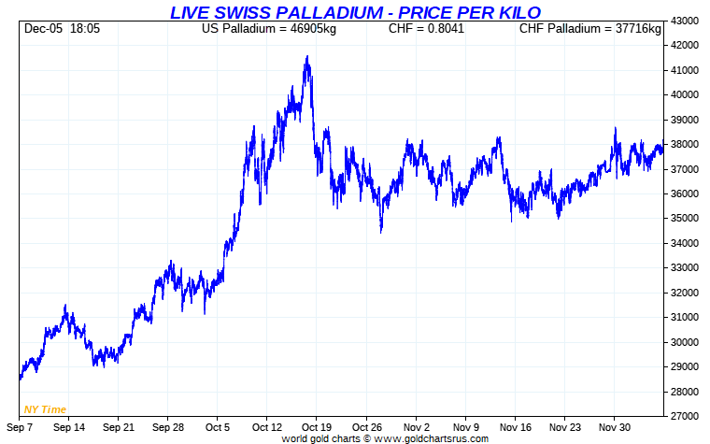This screenshot has height=444, width=710.
Task: Click the 29000 price axis label
Action: (x=684, y=367)
